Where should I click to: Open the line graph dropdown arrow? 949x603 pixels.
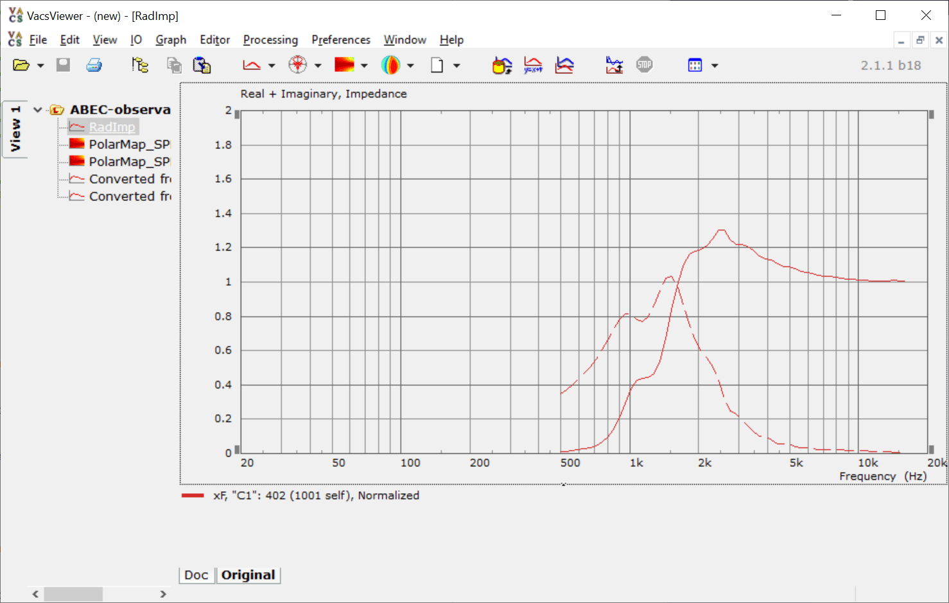click(x=272, y=66)
